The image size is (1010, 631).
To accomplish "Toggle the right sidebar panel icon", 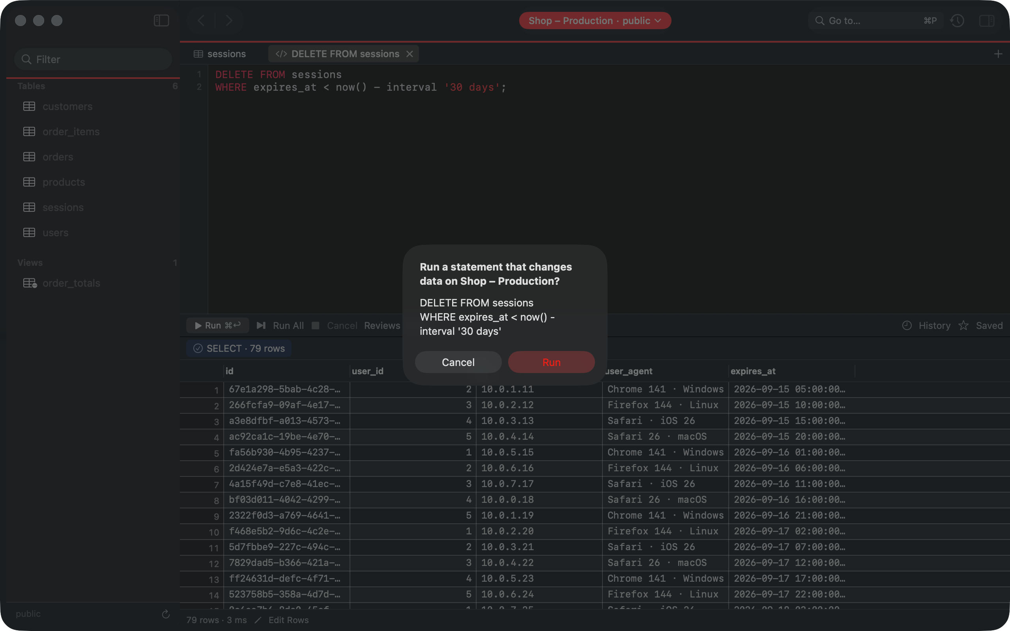I will pyautogui.click(x=987, y=21).
